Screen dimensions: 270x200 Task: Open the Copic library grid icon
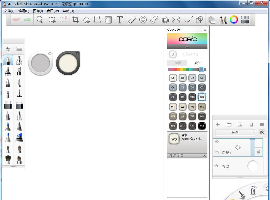245,20
